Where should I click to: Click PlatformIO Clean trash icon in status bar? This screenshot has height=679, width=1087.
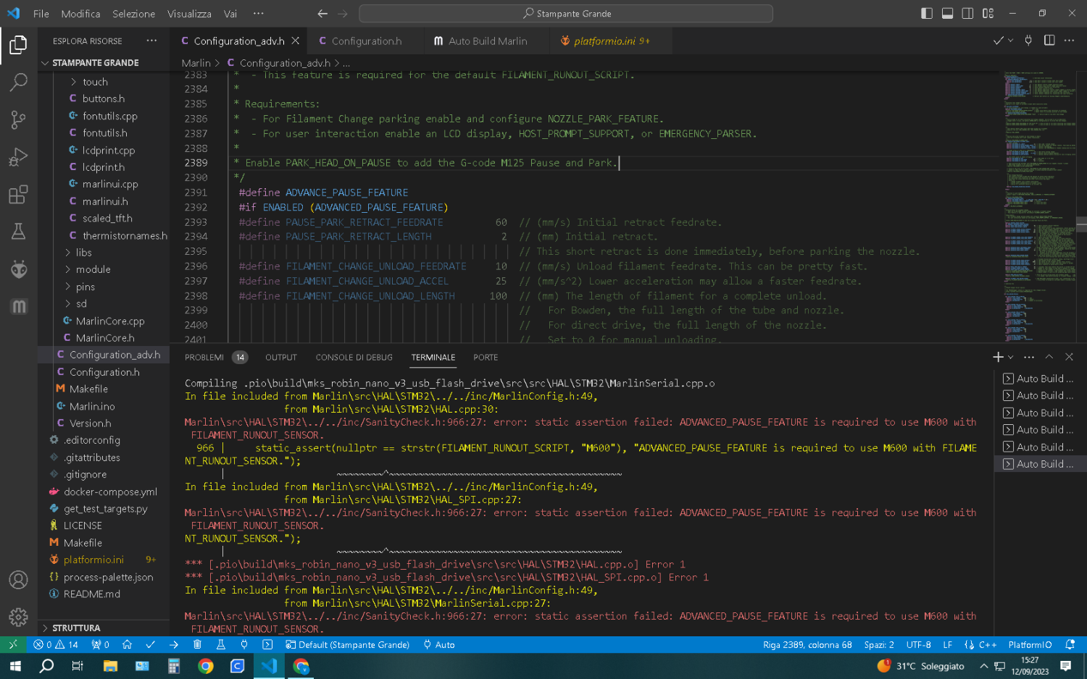tap(197, 644)
